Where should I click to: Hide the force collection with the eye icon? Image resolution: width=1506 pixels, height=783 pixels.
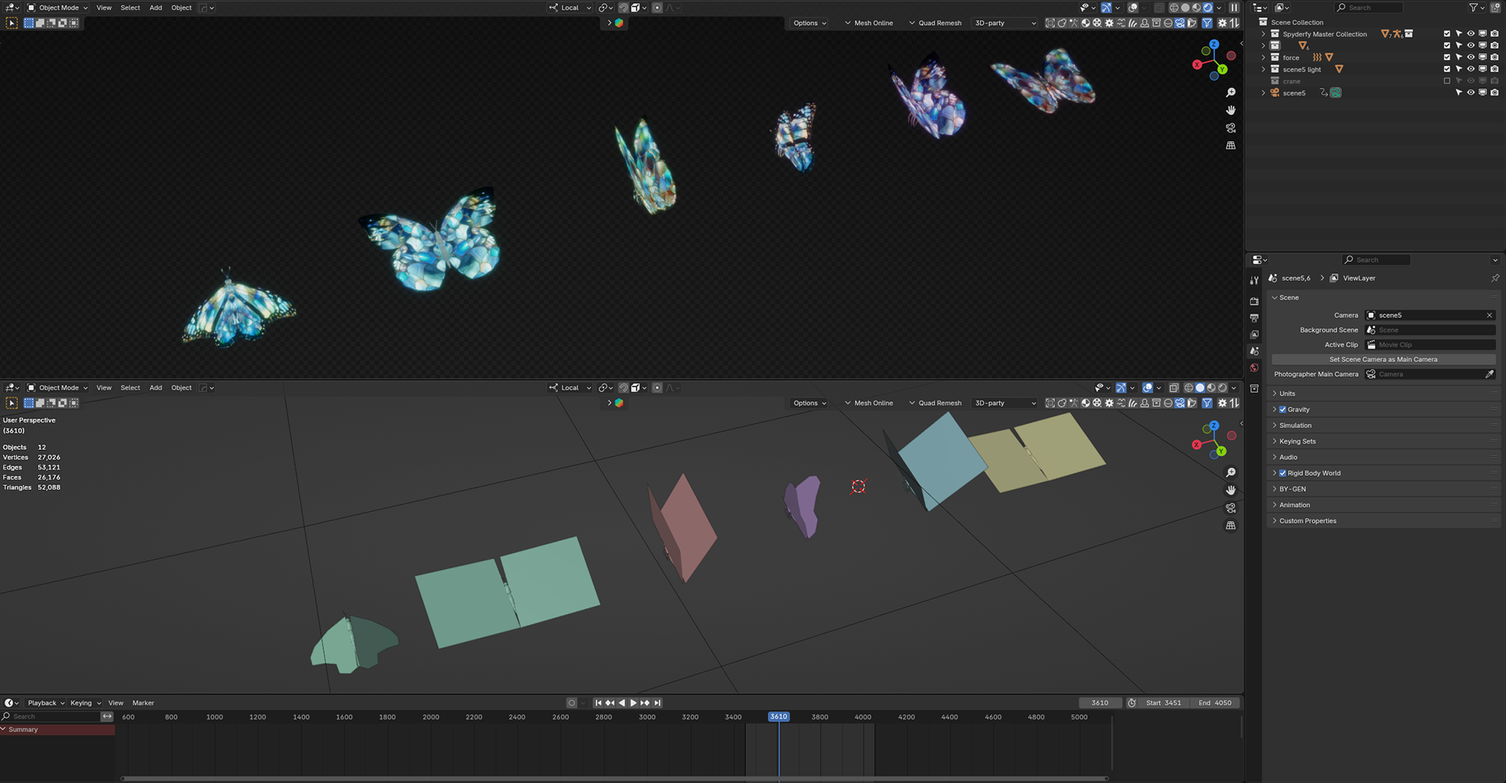point(1471,58)
